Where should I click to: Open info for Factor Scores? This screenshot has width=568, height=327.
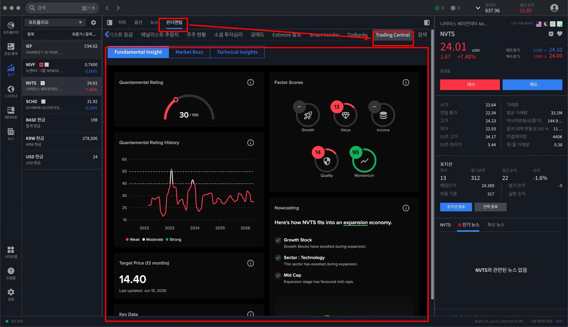coord(406,83)
